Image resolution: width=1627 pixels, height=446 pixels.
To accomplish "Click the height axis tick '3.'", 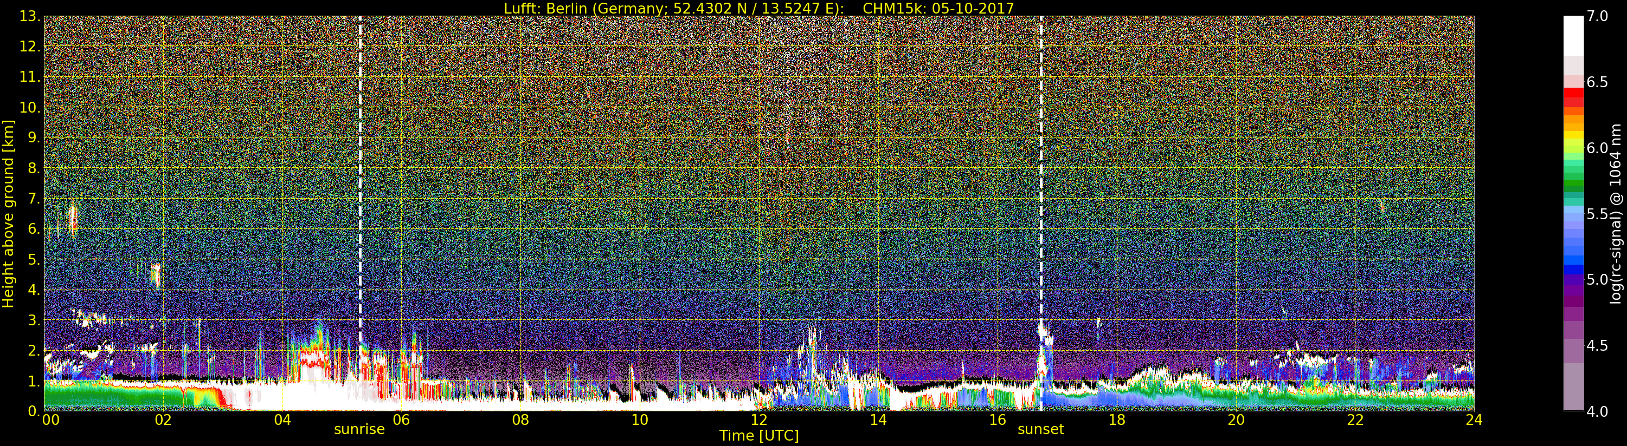I will click(x=34, y=320).
